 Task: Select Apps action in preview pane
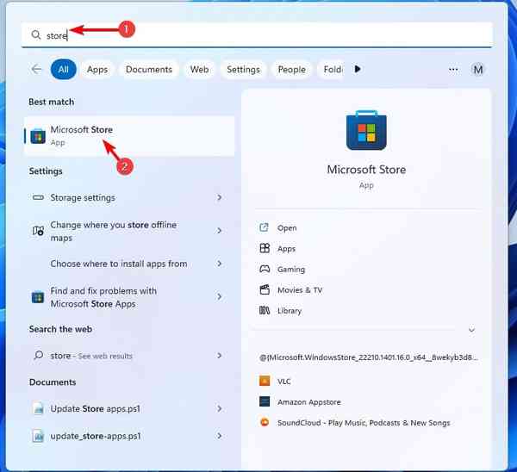286,249
